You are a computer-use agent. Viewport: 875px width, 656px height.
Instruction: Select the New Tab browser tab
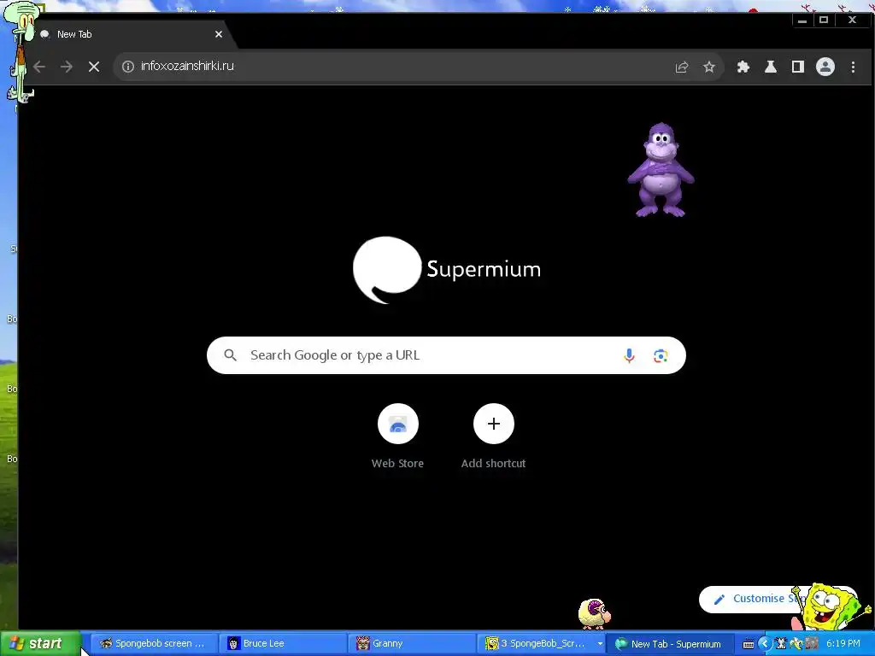tap(131, 34)
